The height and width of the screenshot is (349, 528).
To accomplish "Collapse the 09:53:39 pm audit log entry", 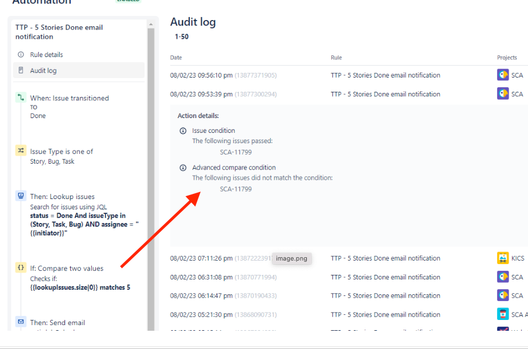I will point(349,94).
